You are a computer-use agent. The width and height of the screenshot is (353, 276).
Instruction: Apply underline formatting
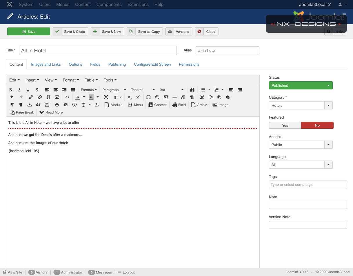tap(28, 90)
